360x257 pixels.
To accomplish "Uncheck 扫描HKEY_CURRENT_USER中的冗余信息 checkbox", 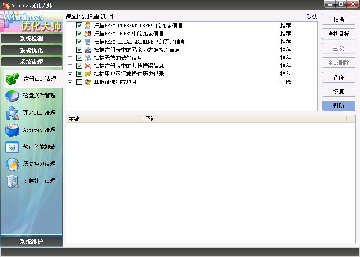I will coord(80,26).
